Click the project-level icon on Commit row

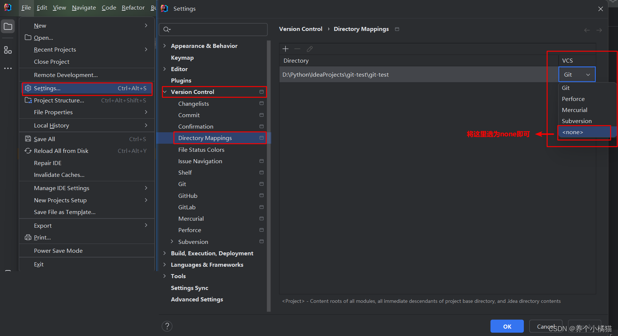point(261,115)
